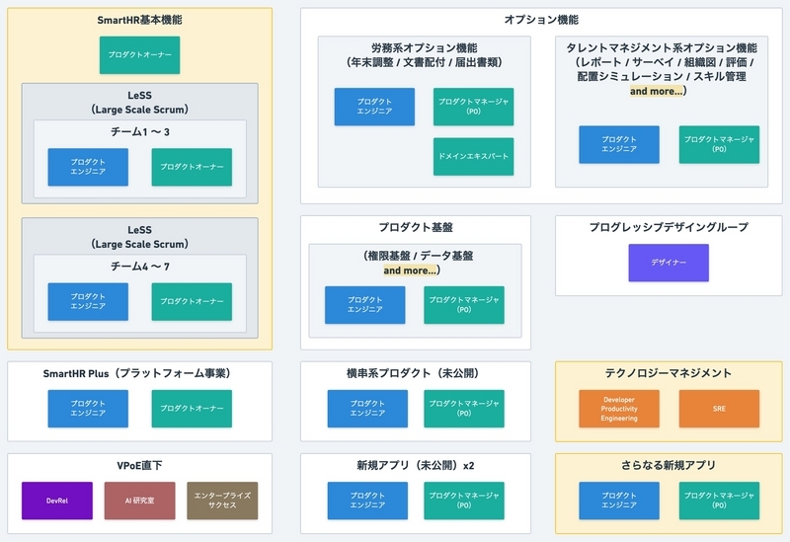Click プロダクトエンジニア box in 労務系オプション機能
The image size is (790, 542).
374,107
